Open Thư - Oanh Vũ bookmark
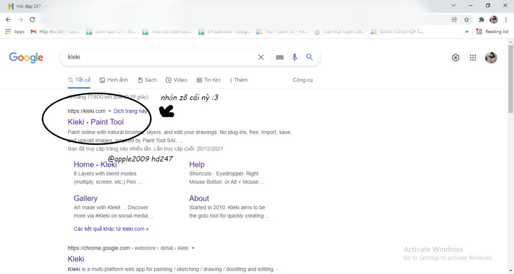This screenshot has width=514, height=274. 282,32
